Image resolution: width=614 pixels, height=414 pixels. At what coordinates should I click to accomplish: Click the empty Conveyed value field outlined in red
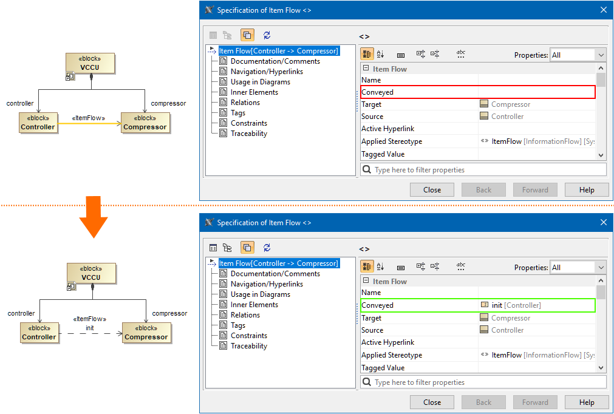click(536, 92)
